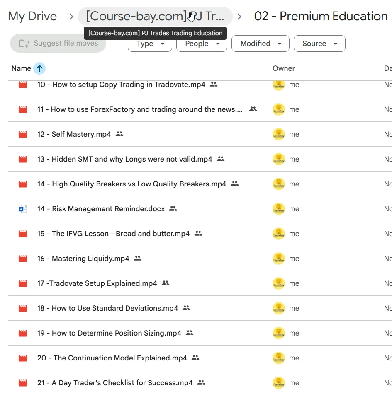Open the My Drive breadcrumb
Viewport: 392px width, 394px height.
click(x=32, y=16)
